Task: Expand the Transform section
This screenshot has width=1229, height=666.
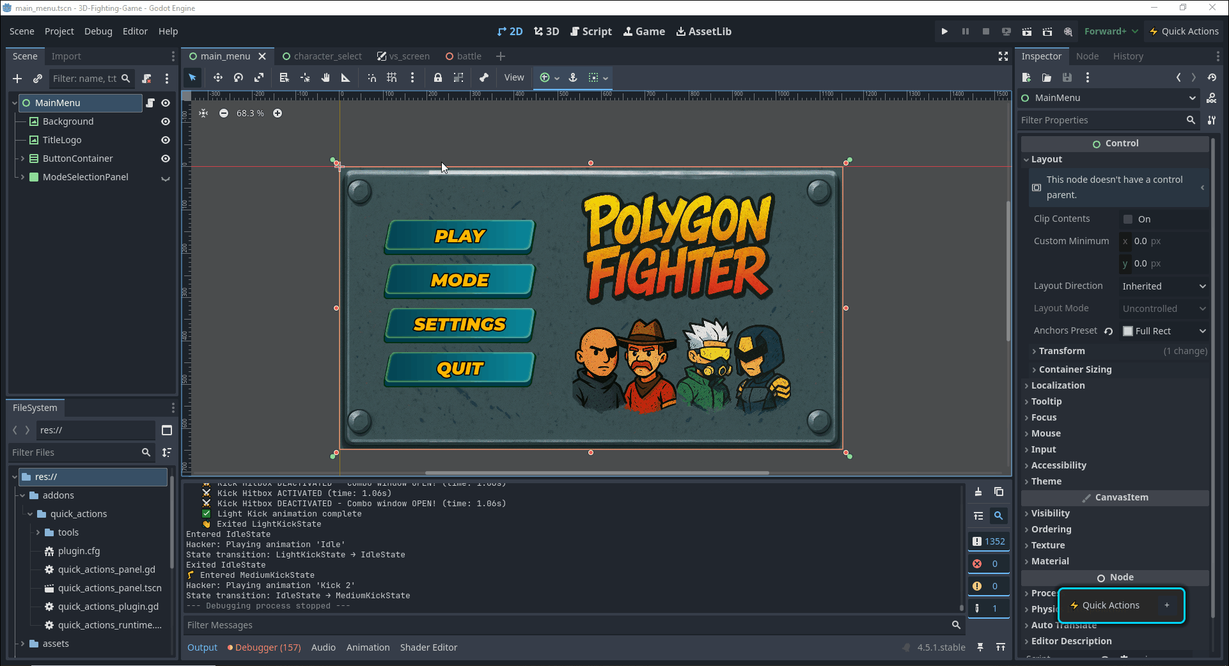Action: (1061, 351)
